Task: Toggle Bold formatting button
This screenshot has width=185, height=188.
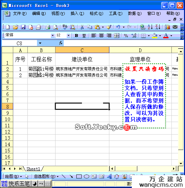Action: (76, 36)
